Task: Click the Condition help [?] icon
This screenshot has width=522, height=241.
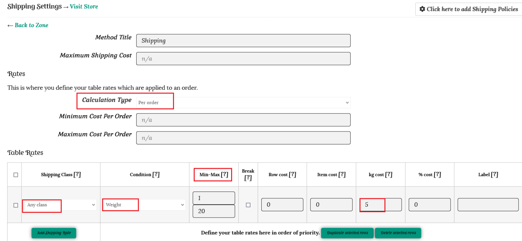Action: [156, 175]
